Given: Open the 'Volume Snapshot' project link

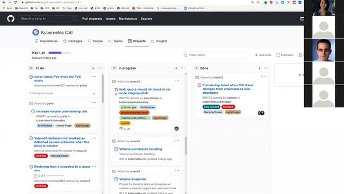Looking at the screenshot, I should pos(132,179).
